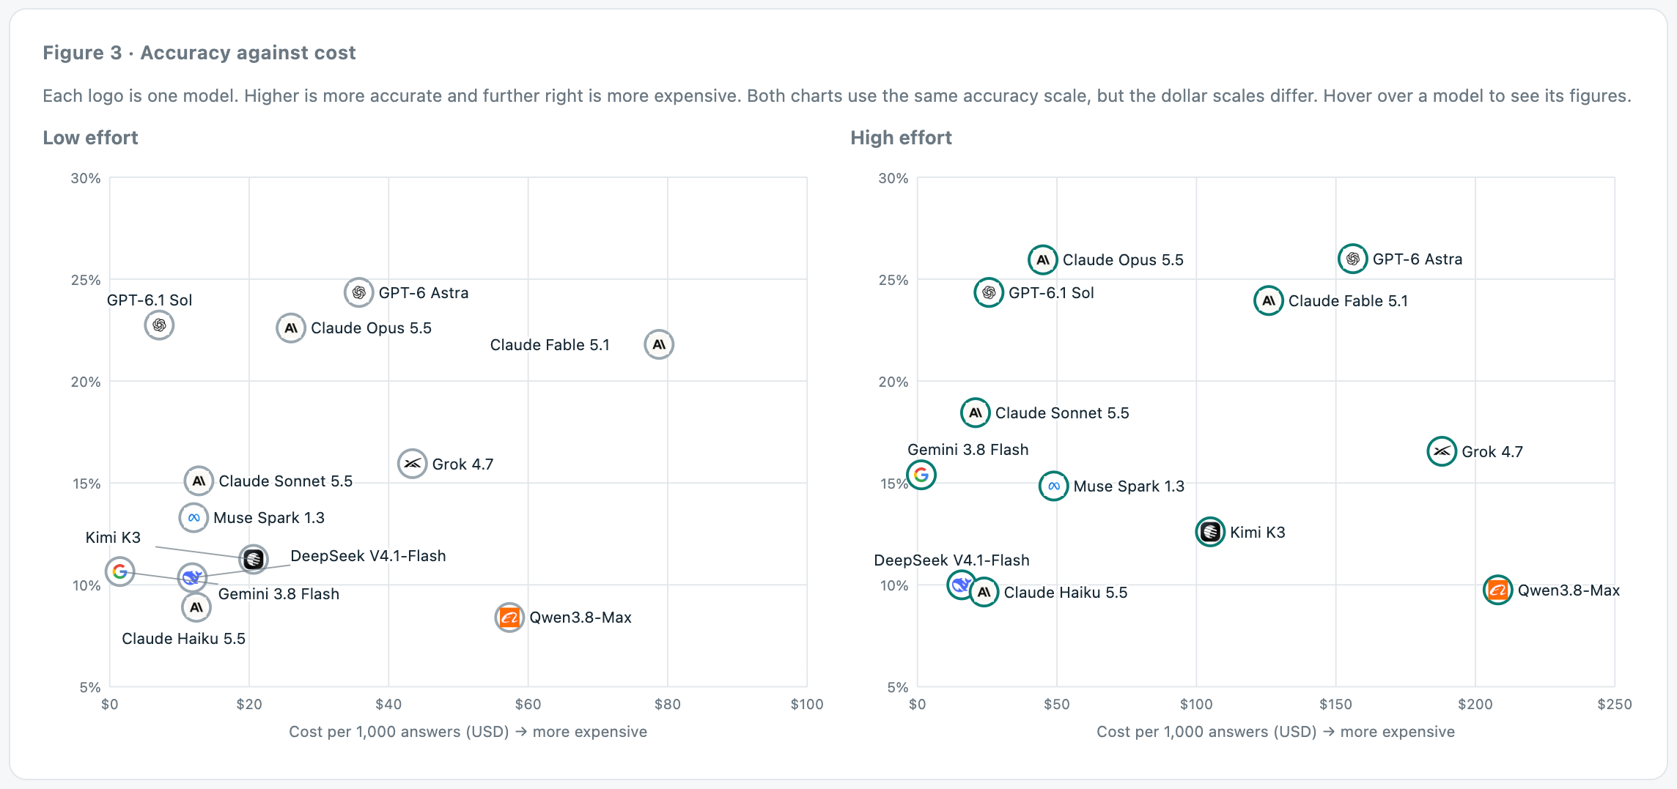Click the Low effort chart heading
This screenshot has height=789, width=1677.
[x=90, y=138]
